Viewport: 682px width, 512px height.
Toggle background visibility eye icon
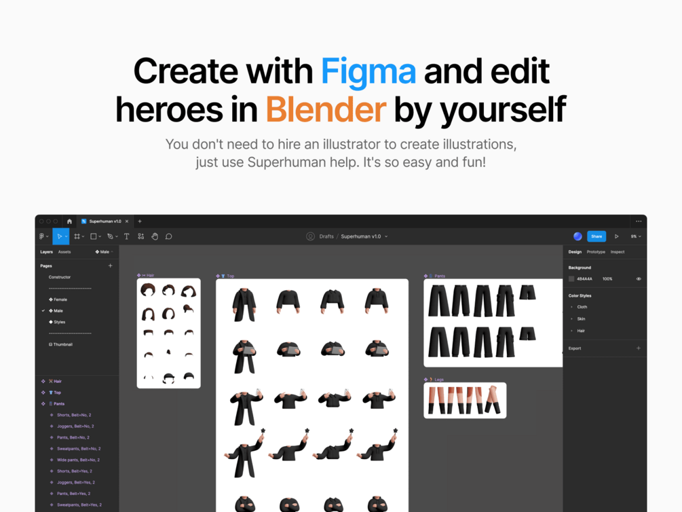tap(639, 278)
